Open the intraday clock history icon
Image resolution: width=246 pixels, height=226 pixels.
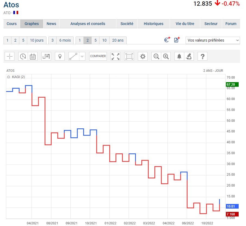point(23,56)
